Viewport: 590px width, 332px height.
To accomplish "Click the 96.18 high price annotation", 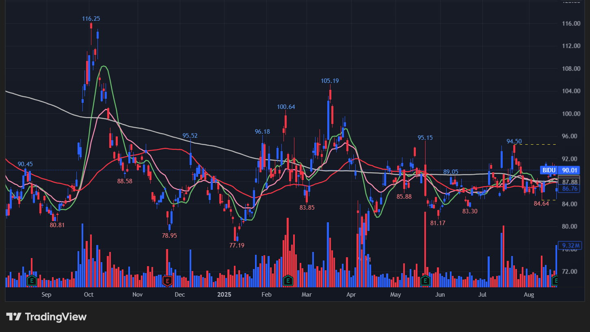I will click(x=262, y=132).
